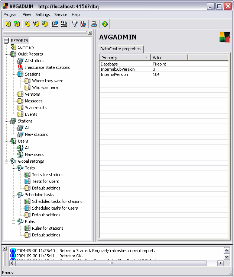
Task: Click the red exclamation toolbar icon
Action: click(83, 24)
